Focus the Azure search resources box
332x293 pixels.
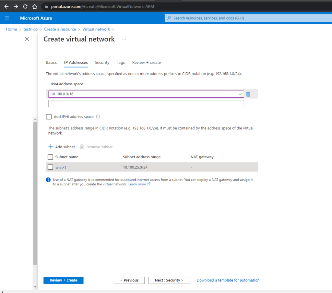(248, 18)
